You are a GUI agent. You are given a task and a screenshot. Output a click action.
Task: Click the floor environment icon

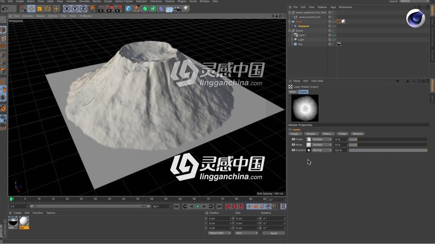click(x=170, y=9)
